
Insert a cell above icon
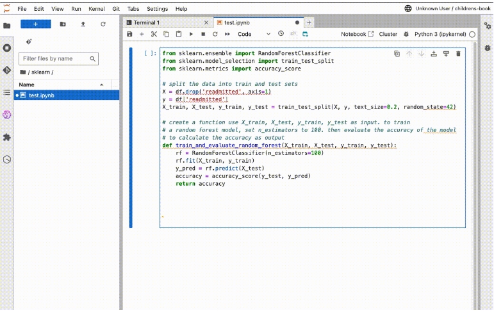tap(434, 54)
